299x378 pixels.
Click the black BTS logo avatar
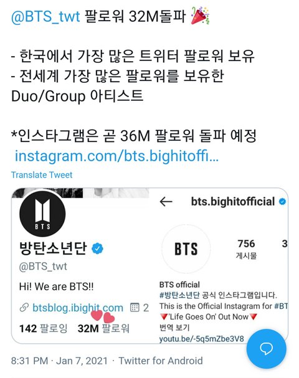click(42, 214)
